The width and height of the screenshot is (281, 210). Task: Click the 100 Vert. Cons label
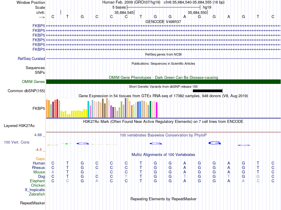pyautogui.click(x=17, y=142)
